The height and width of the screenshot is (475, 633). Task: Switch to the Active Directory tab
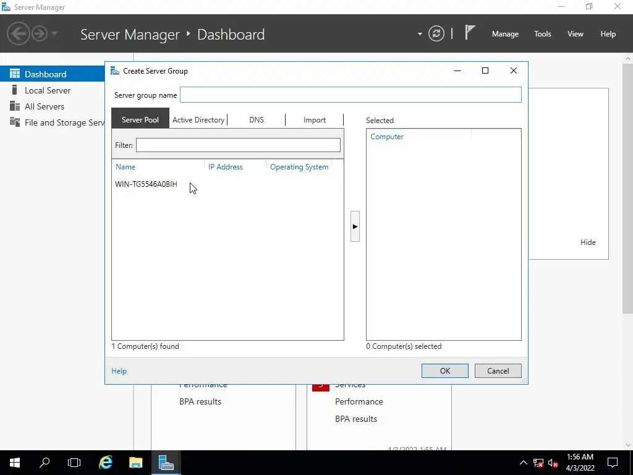(198, 119)
